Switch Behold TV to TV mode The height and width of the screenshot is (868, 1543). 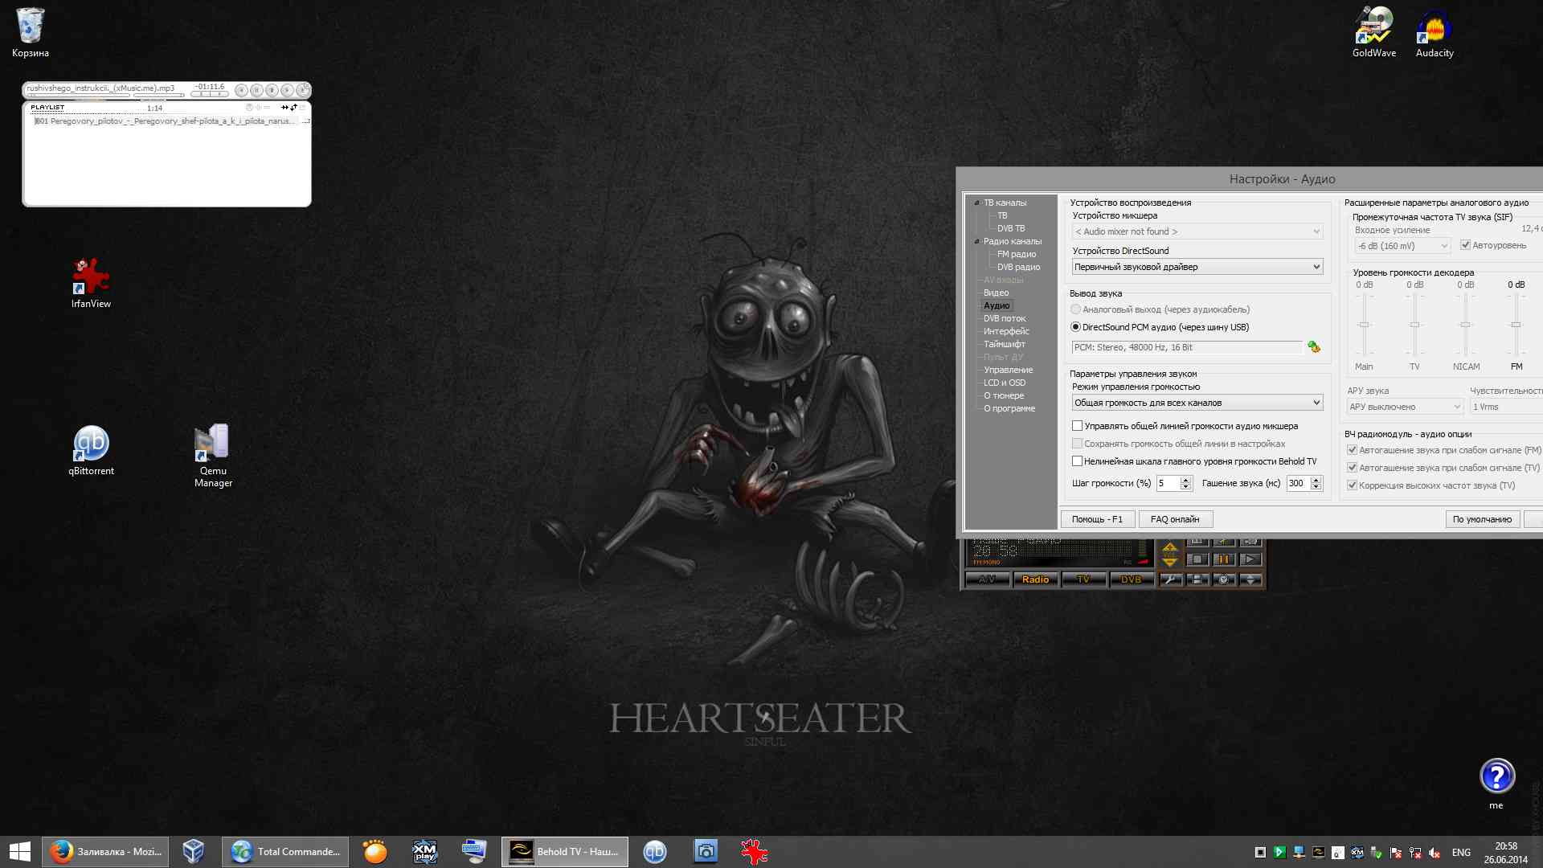[x=1083, y=579]
